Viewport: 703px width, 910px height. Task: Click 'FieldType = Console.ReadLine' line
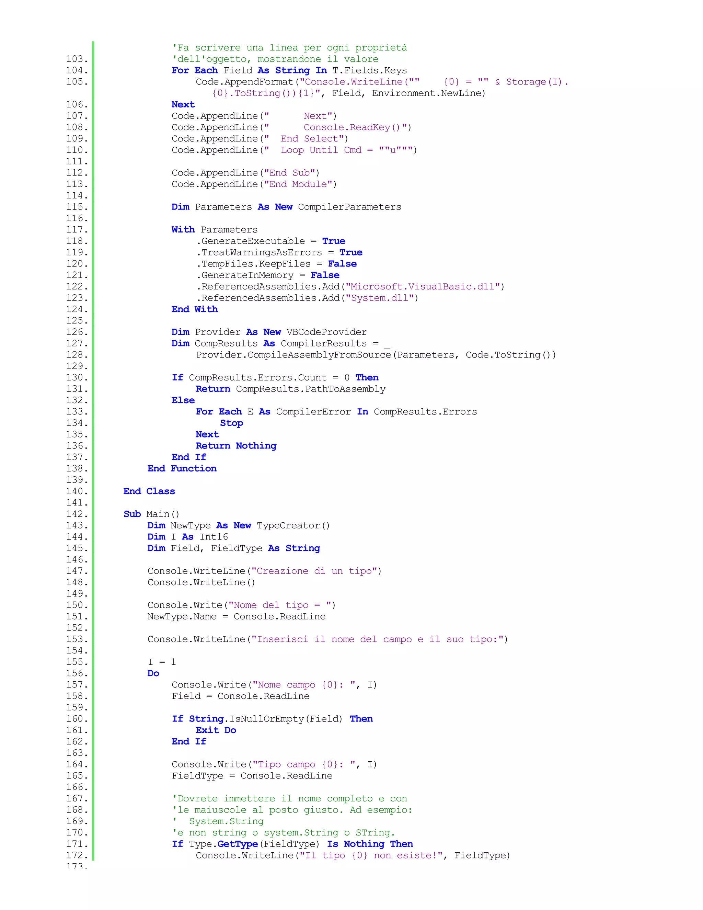[x=252, y=776]
